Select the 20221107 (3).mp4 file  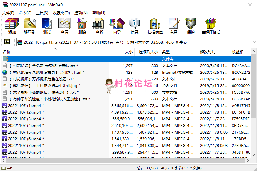coord(25,119)
